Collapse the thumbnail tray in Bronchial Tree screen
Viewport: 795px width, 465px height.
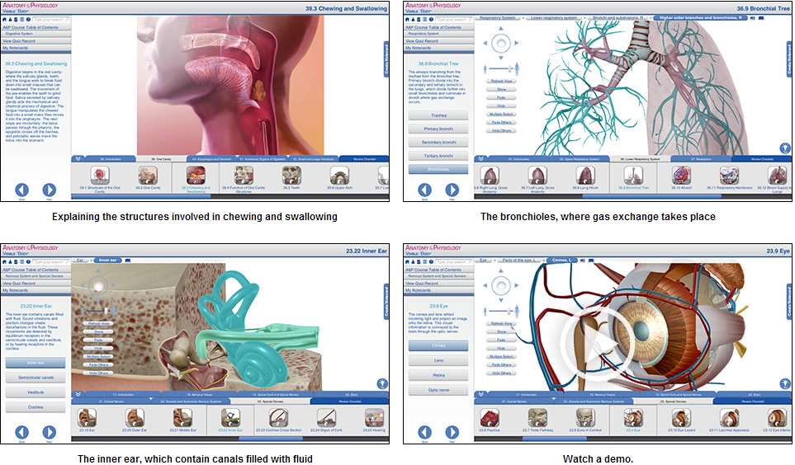click(480, 158)
